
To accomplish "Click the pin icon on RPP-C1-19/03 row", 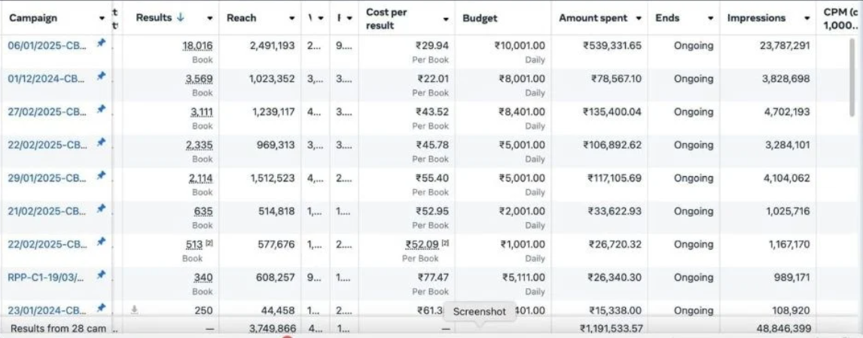I will (x=101, y=275).
